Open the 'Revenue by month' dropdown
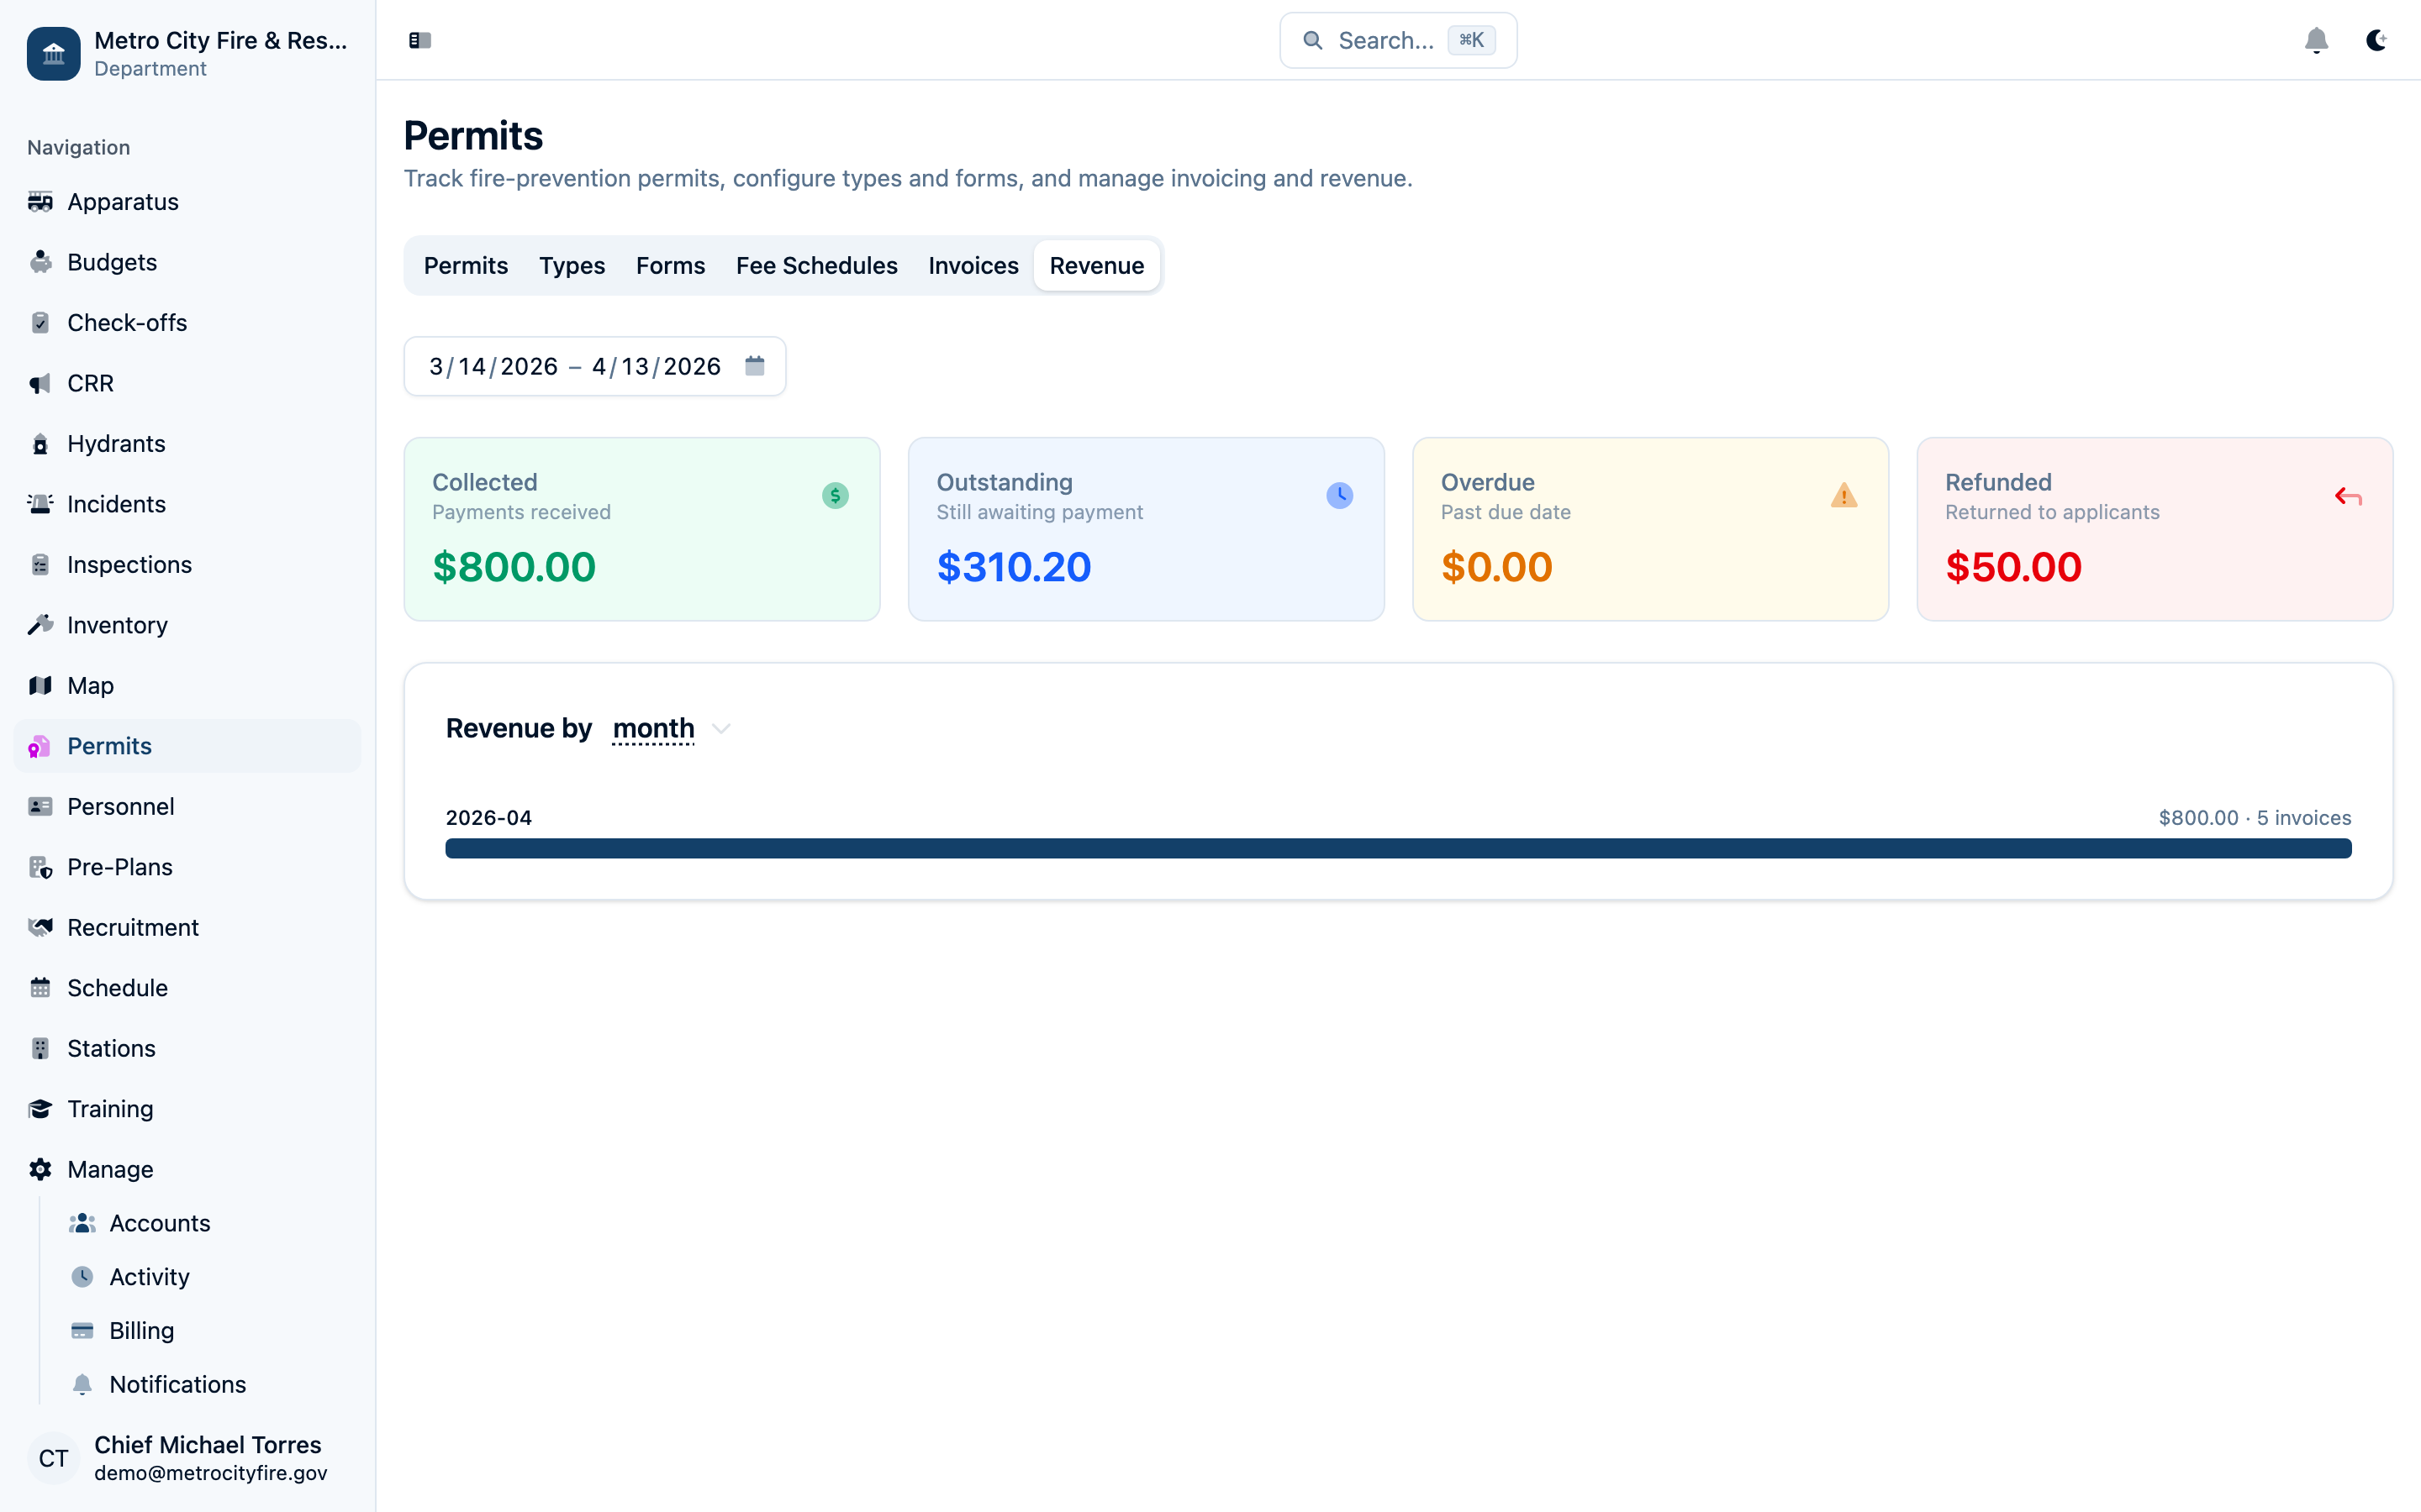This screenshot has width=2421, height=1512. coord(668,729)
